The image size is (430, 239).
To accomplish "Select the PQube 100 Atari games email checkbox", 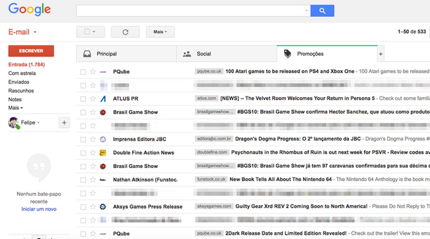I will pyautogui.click(x=83, y=72).
